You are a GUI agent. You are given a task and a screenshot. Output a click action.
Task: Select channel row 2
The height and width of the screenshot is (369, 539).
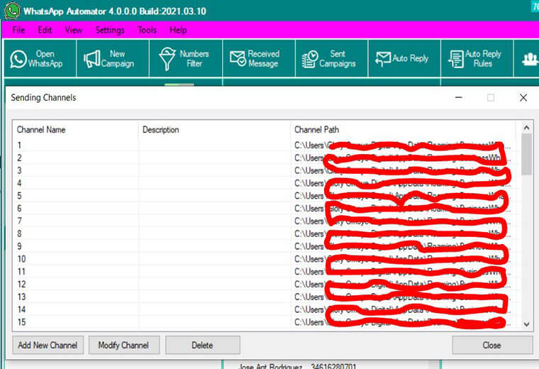[x=264, y=158]
